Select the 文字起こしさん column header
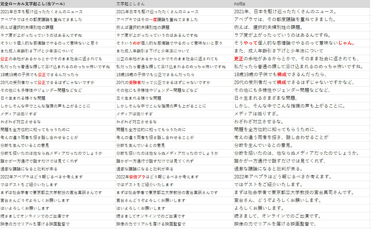The height and width of the screenshot is (229, 371). (128, 4)
